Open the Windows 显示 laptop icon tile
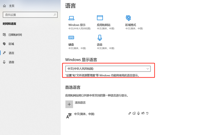The width and height of the screenshot is (203, 135). click(71, 18)
